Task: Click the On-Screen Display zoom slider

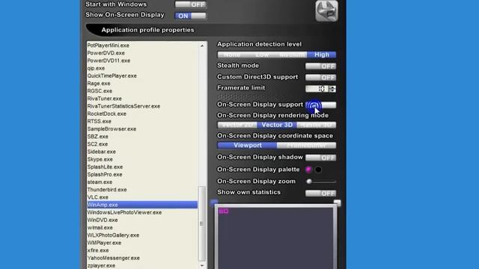Action: point(321,182)
